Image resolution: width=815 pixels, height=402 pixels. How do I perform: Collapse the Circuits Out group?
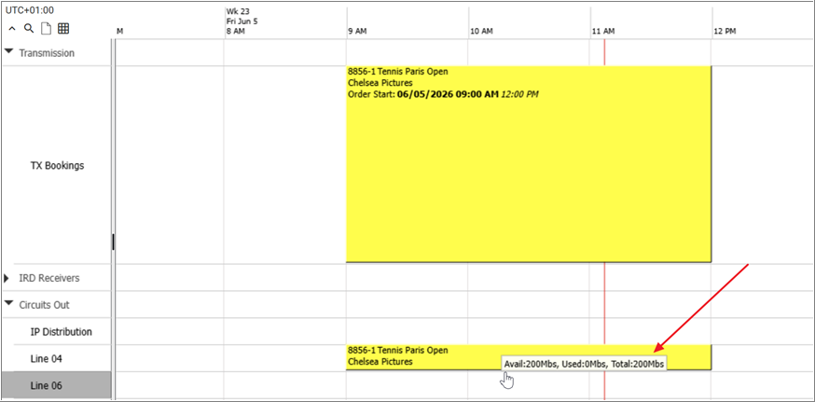pyautogui.click(x=8, y=304)
